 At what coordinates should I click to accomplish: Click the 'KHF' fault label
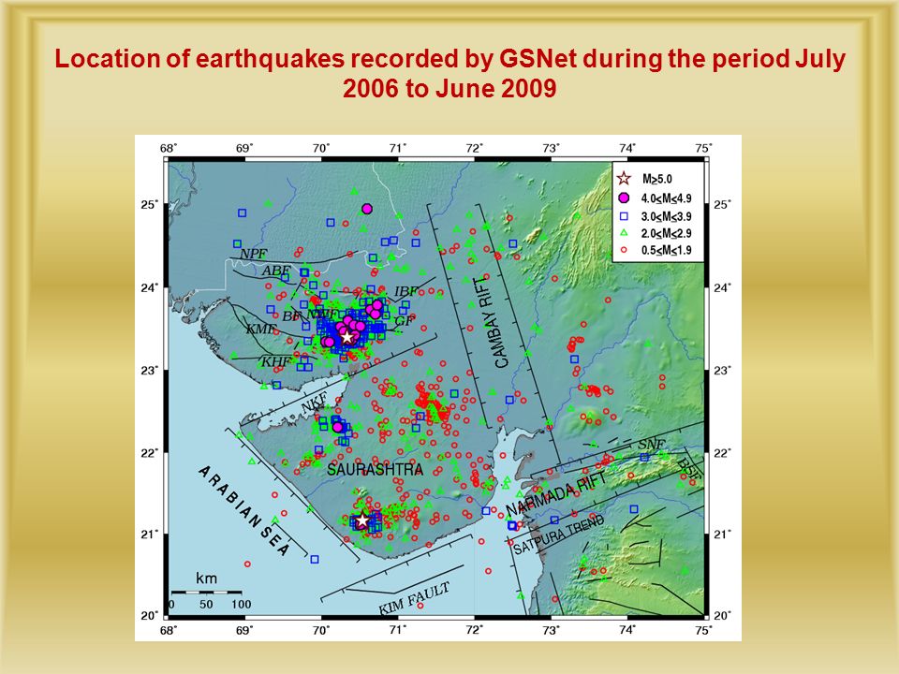coord(275,361)
